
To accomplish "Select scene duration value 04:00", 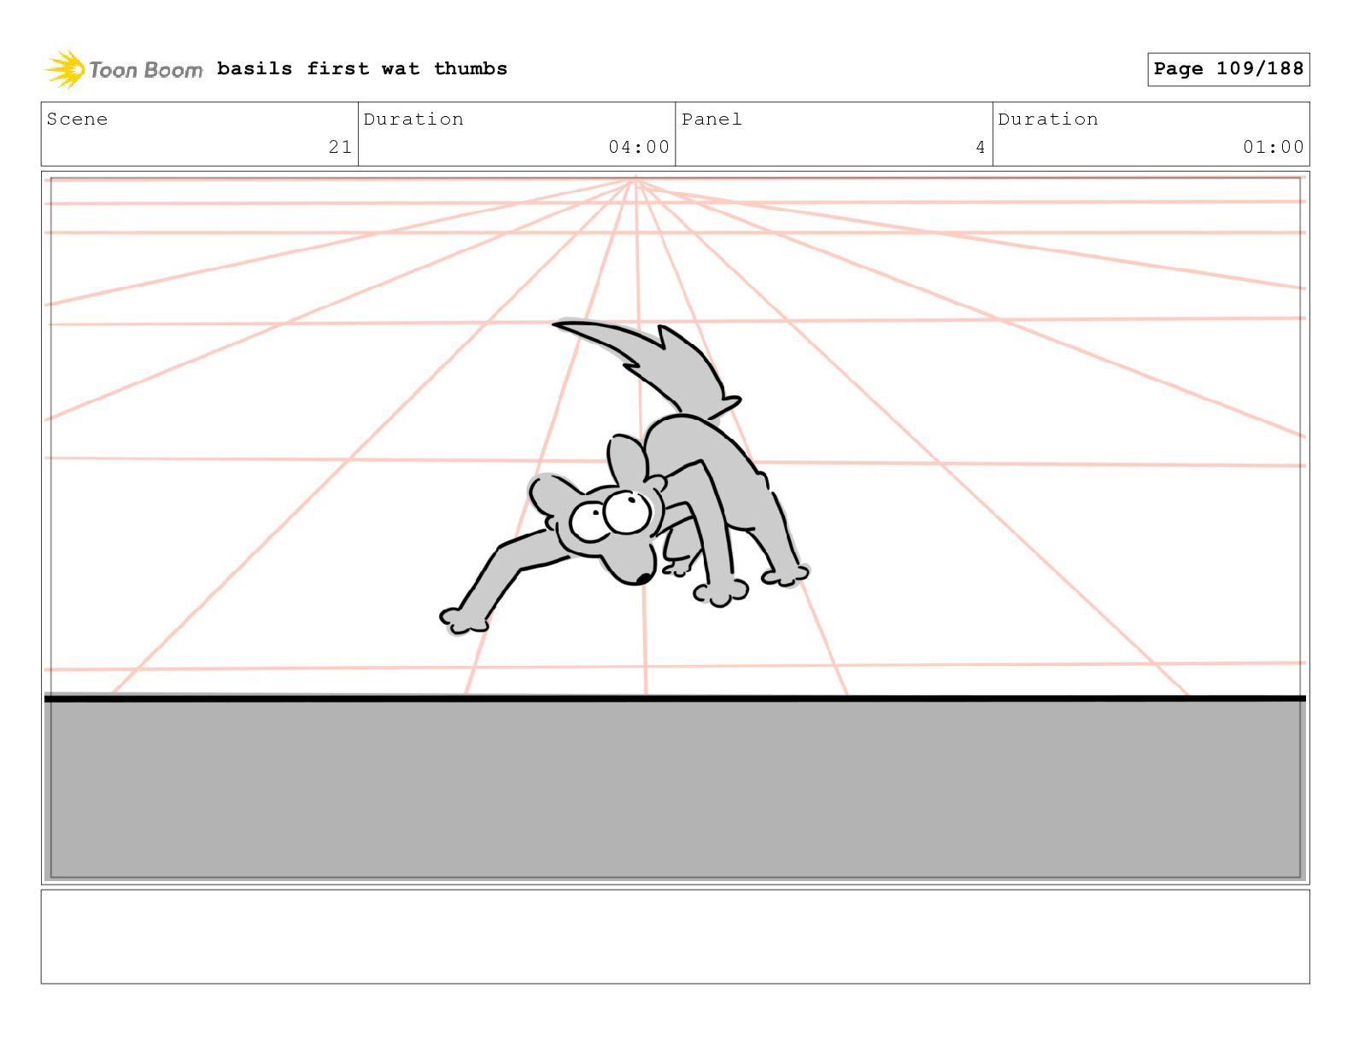I will coord(639,147).
